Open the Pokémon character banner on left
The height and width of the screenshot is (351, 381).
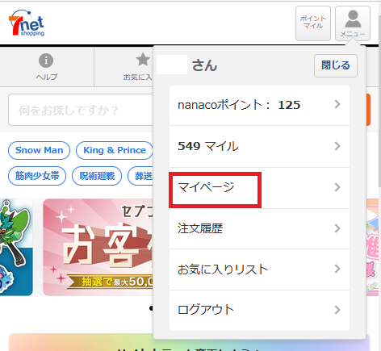[x=16, y=247]
